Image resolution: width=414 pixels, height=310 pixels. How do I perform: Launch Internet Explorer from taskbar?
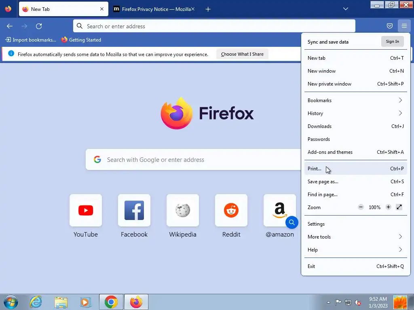click(36, 302)
